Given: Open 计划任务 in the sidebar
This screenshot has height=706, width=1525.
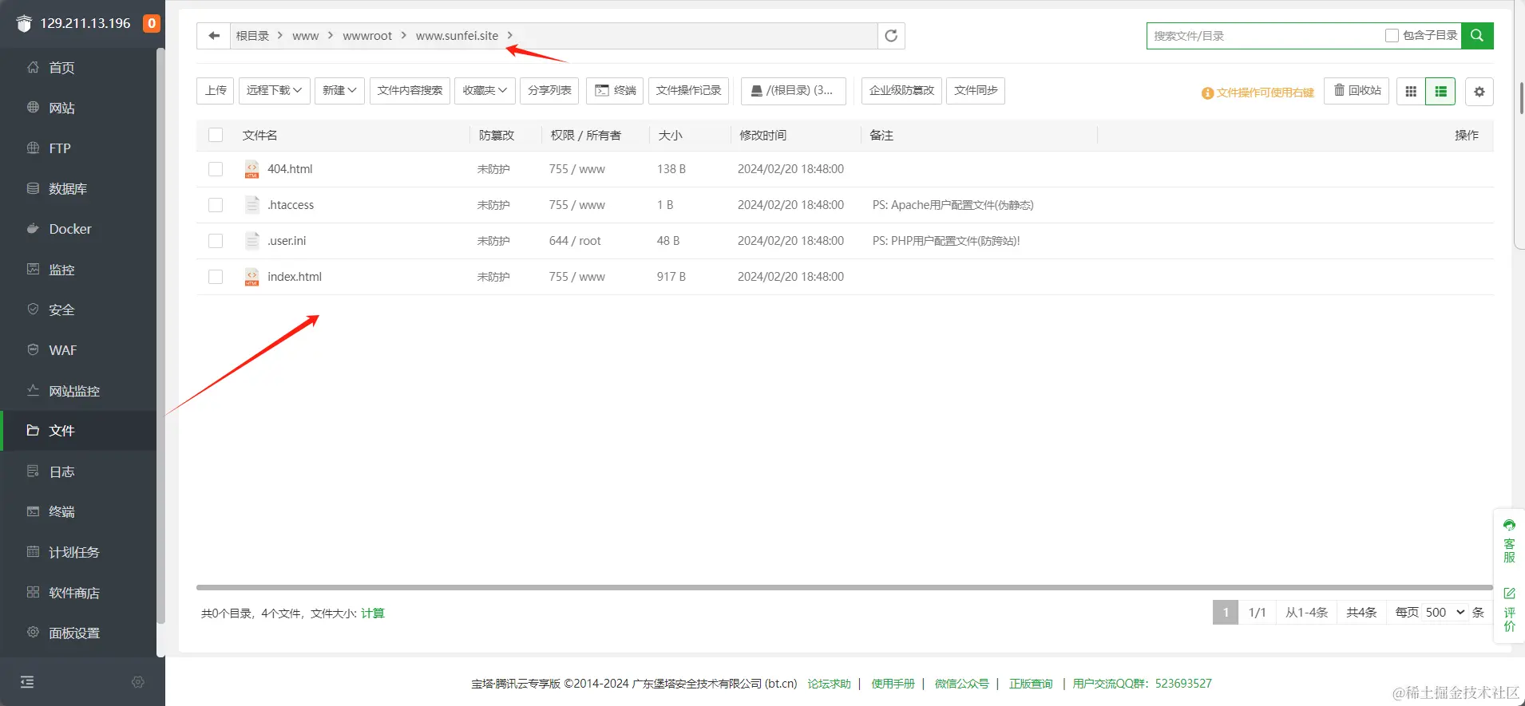Looking at the screenshot, I should (x=80, y=552).
